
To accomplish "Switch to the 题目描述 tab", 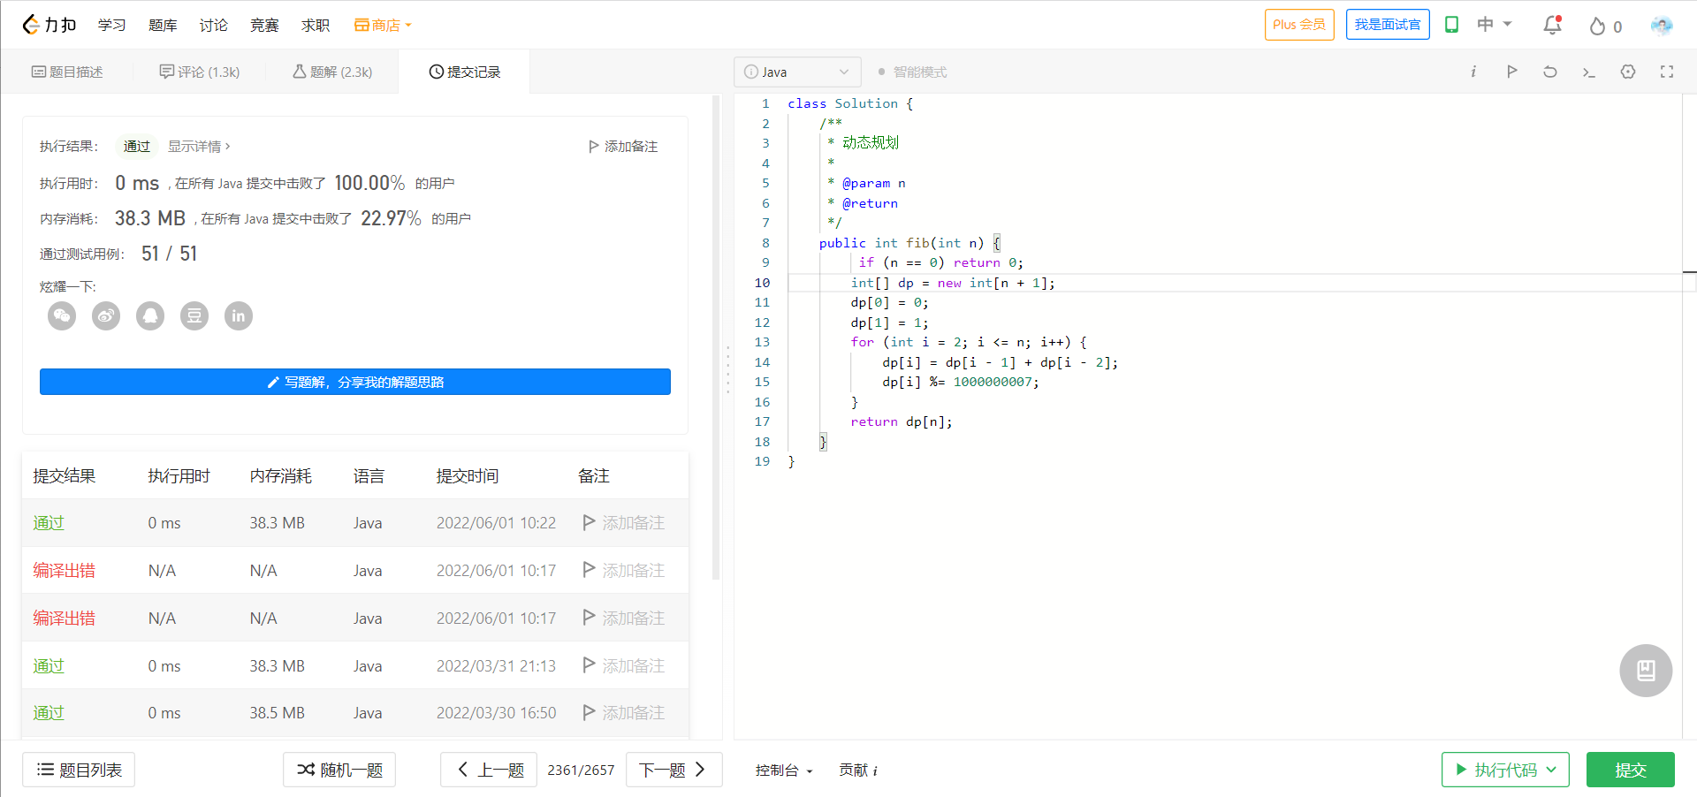I will pos(67,72).
